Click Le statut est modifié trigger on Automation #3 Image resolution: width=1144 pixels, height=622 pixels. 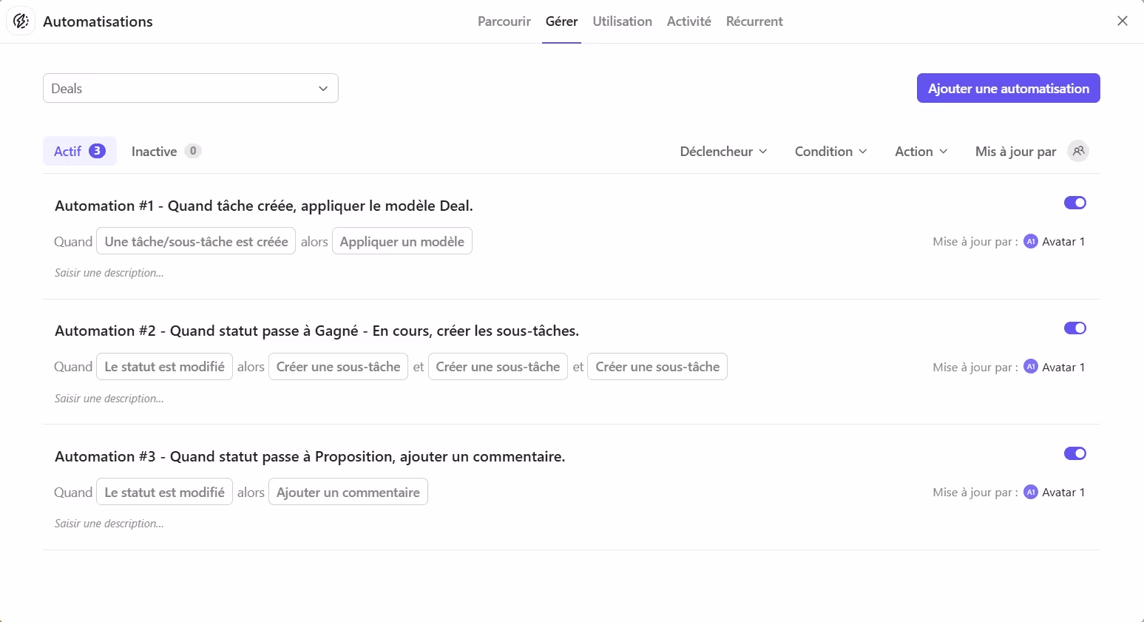coord(163,492)
